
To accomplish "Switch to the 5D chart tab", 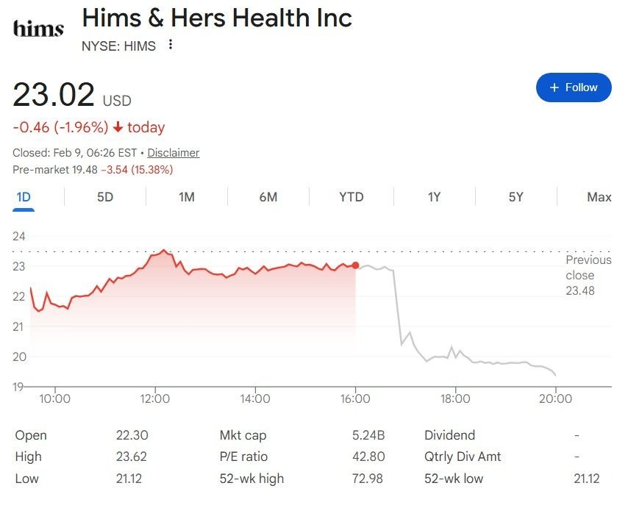I will pyautogui.click(x=105, y=197).
